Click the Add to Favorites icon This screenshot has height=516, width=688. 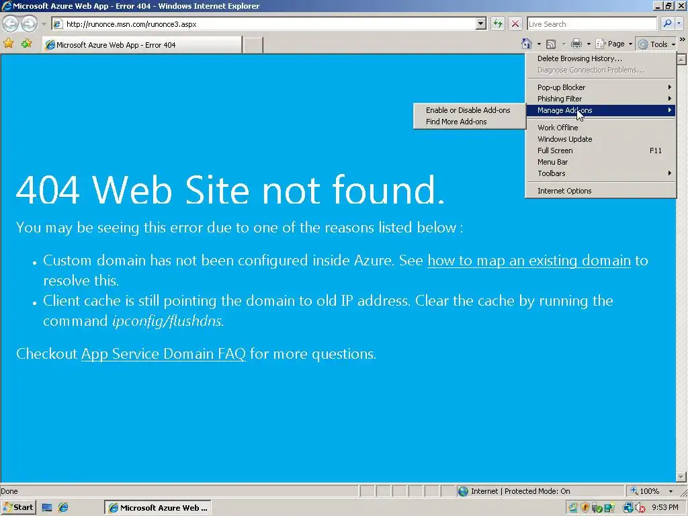pyautogui.click(x=27, y=44)
